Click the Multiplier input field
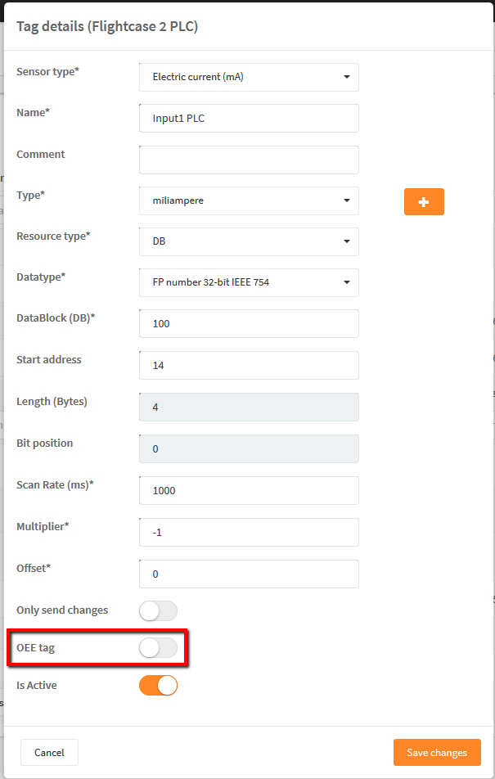 249,533
